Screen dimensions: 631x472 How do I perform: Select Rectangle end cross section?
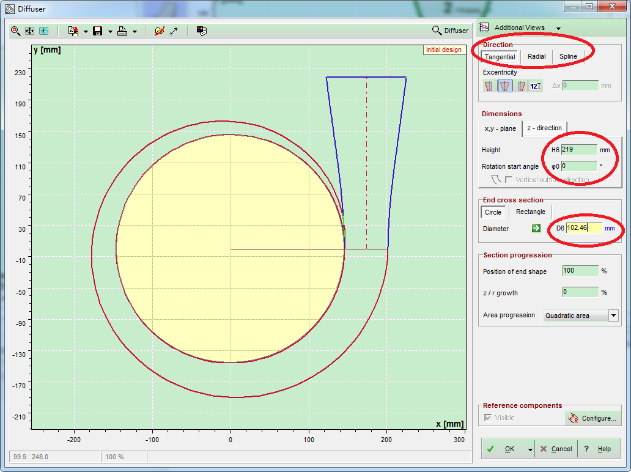point(530,212)
